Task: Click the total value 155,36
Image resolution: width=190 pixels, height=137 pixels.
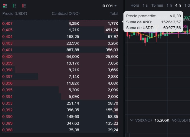Action: coord(112,110)
